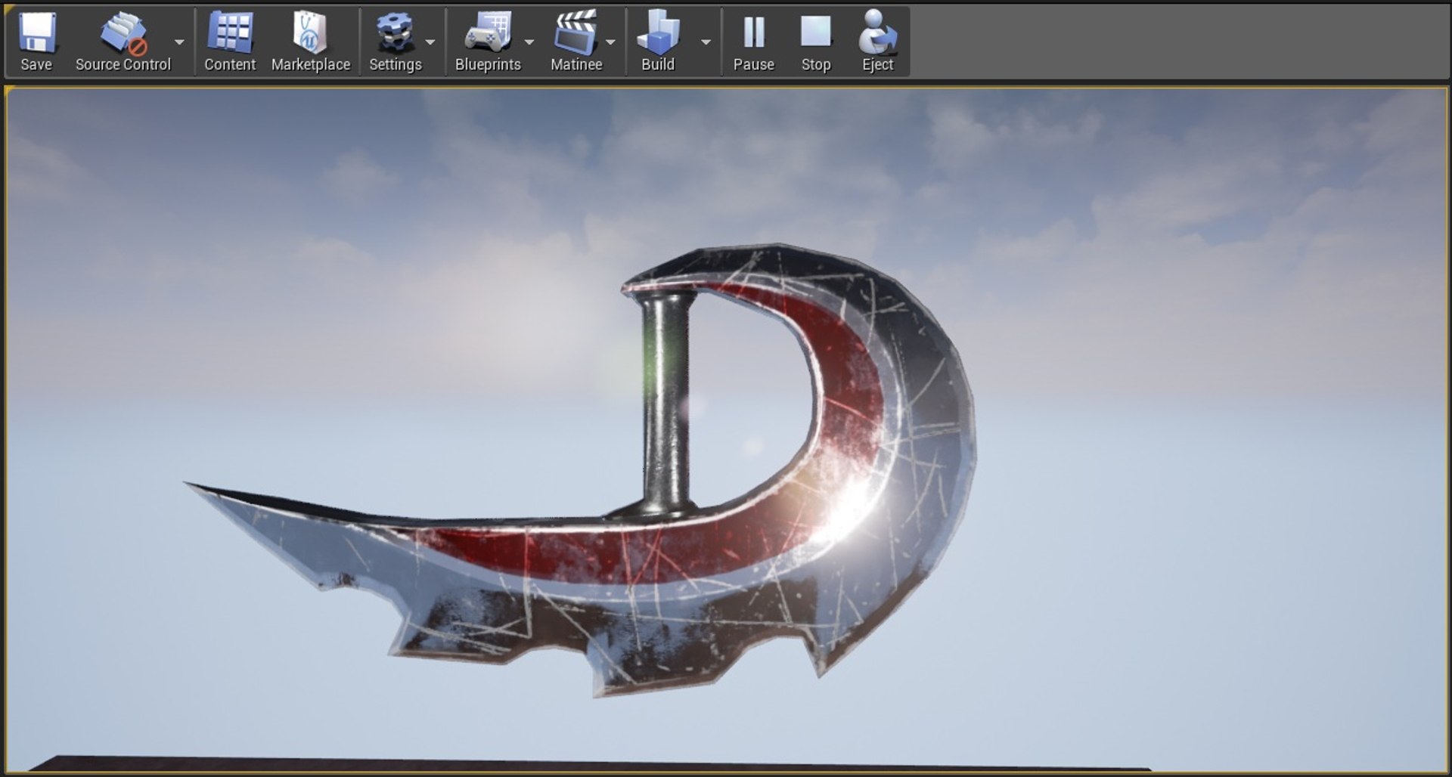Click the Blueprints toolbar button
Viewport: 1452px width, 777px height.
488,42
